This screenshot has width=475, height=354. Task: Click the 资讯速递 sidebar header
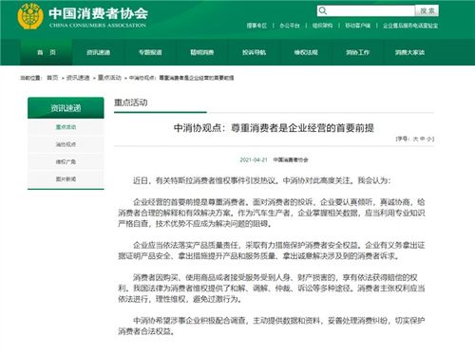pos(66,108)
